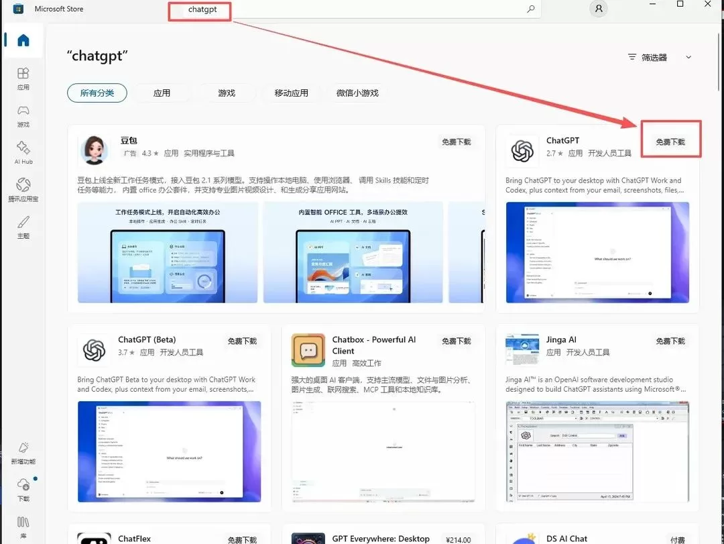Click 付费 button for DS AI Chat

coord(677,540)
